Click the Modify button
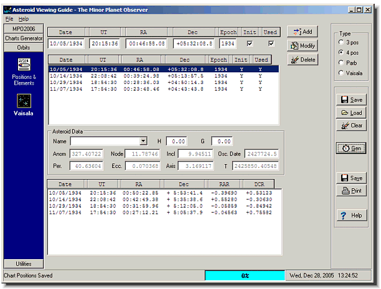 pos(303,45)
